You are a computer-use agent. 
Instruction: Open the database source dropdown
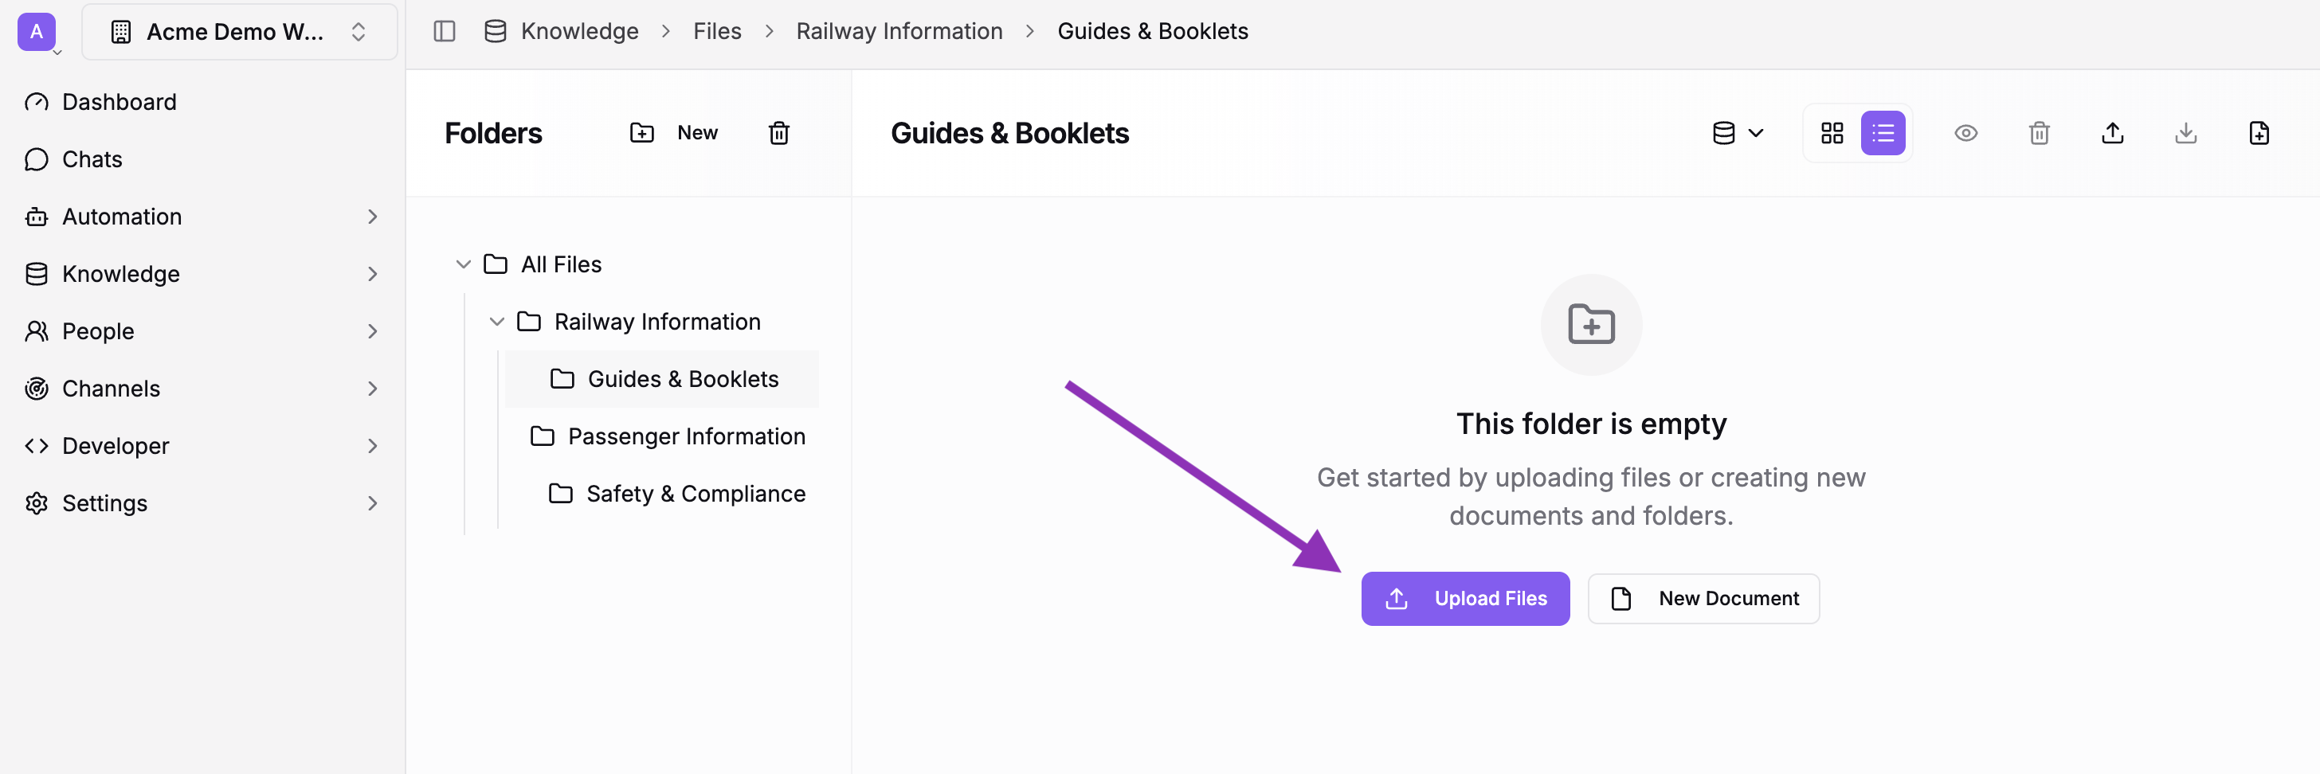[x=1738, y=133]
